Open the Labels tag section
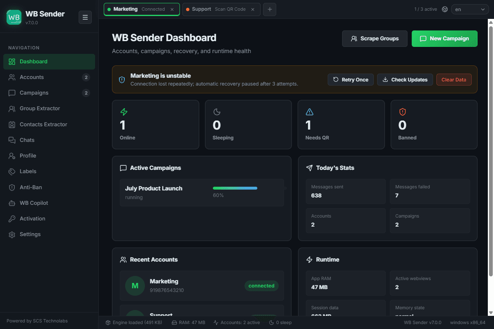Image resolution: width=494 pixels, height=329 pixels. [x=49, y=171]
